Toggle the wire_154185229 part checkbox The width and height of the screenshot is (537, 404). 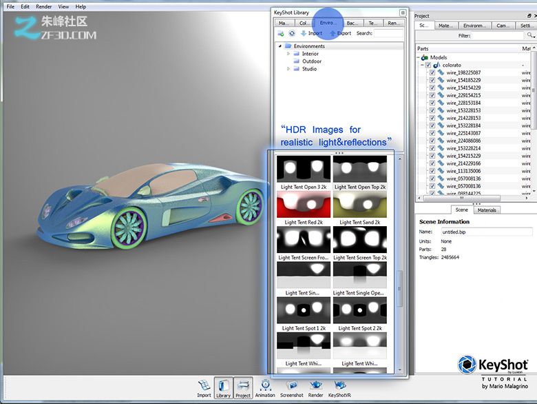click(432, 80)
